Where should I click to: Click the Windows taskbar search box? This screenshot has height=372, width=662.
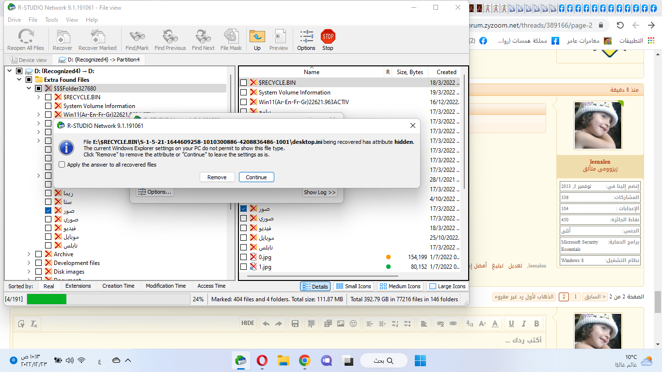(x=383, y=361)
